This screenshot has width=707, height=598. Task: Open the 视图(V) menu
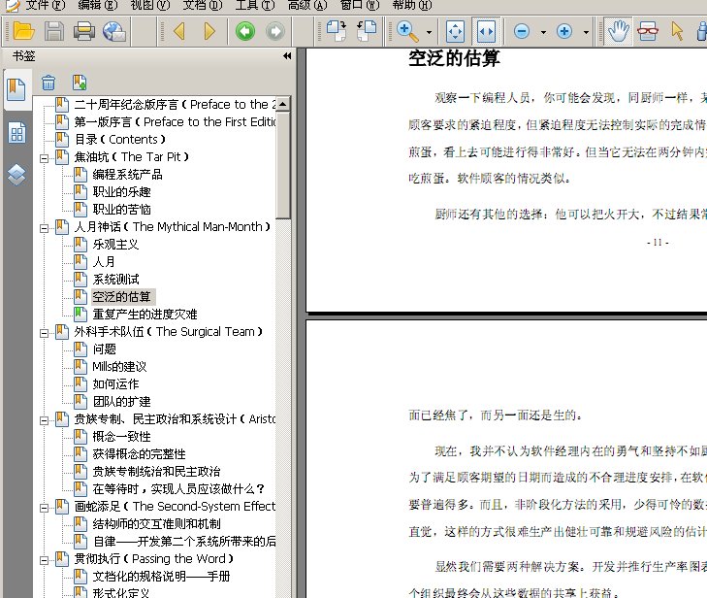(149, 5)
